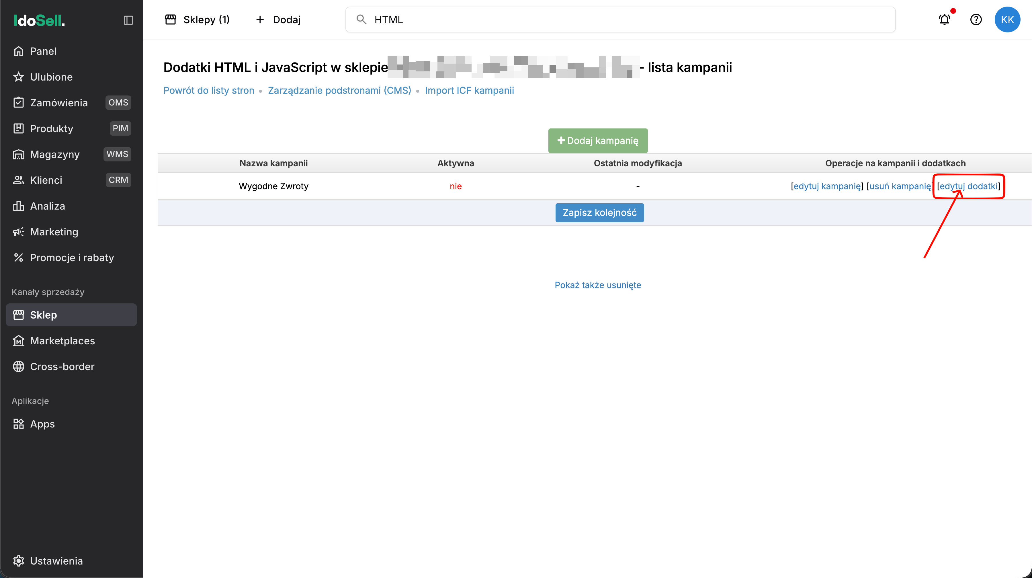Collapse the sidebar with the panel icon
Viewport: 1032px width, 578px height.
tap(128, 20)
